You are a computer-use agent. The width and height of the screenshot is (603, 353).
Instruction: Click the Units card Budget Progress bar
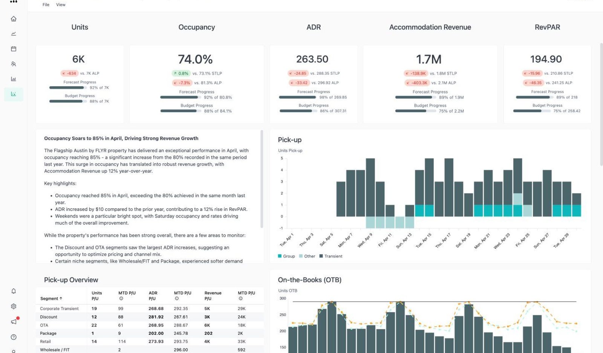[68, 101]
